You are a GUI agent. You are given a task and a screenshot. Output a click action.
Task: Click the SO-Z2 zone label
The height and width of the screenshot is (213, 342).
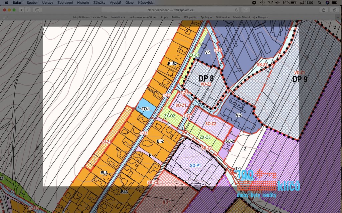coord(210,124)
